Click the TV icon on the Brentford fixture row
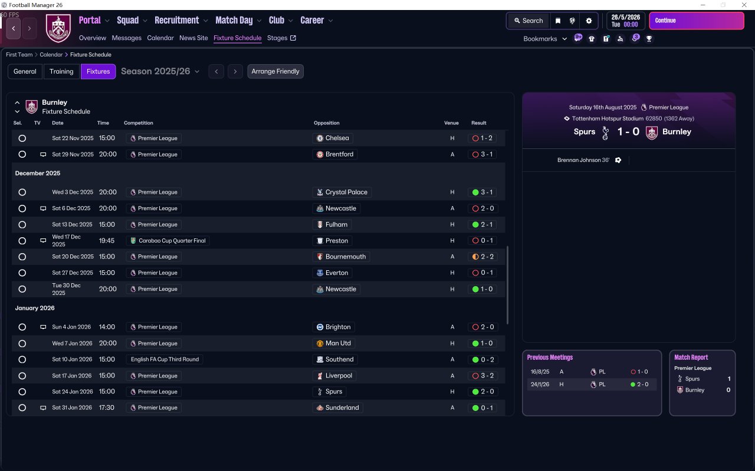The image size is (755, 471). (43, 154)
